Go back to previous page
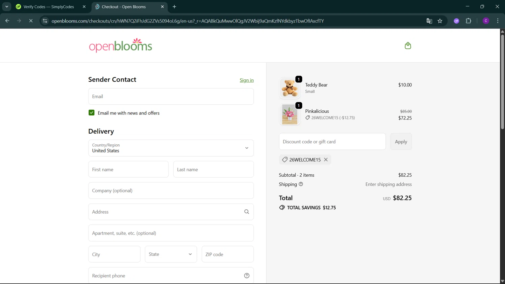Image resolution: width=505 pixels, height=284 pixels. tap(7, 21)
